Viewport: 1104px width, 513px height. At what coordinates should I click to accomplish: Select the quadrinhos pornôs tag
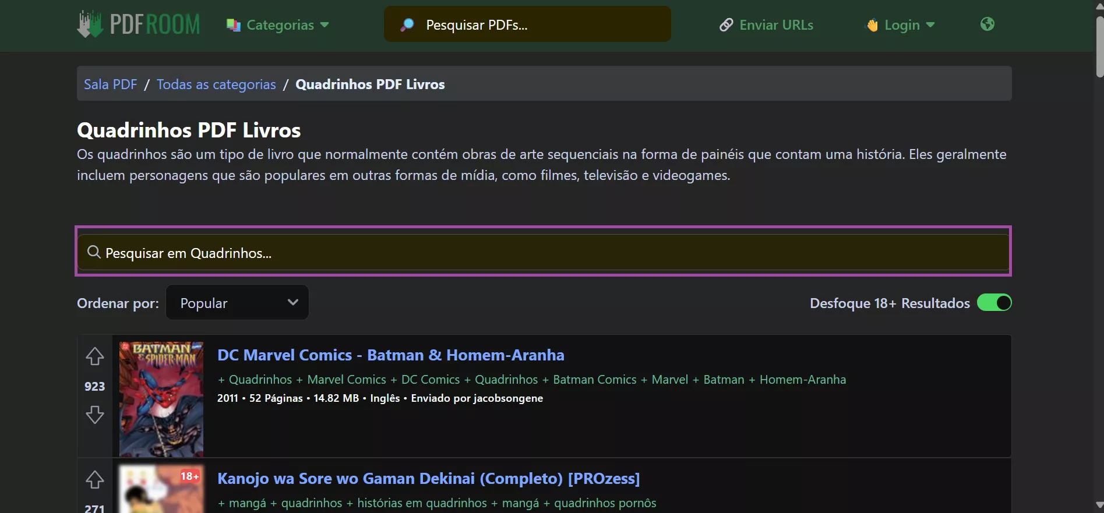click(605, 503)
